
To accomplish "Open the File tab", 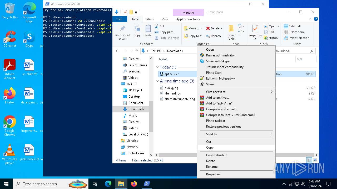I will point(120,19).
